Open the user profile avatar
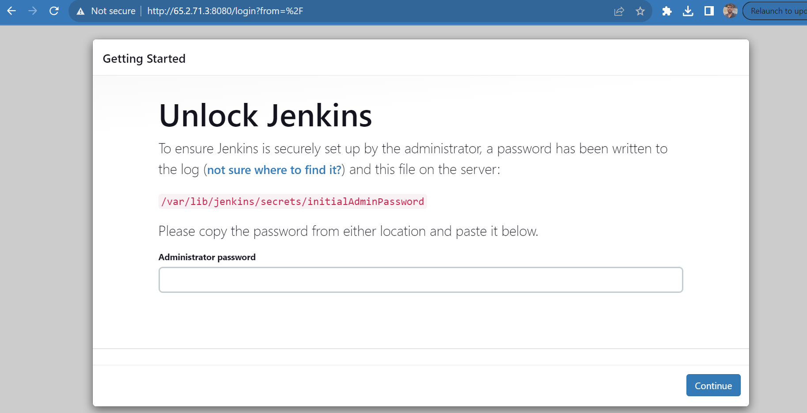The height and width of the screenshot is (413, 807). point(730,11)
